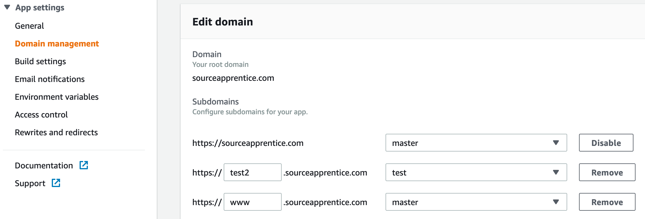This screenshot has height=219, width=645.
Task: Open Rewrites and redirects
Action: [x=56, y=133]
